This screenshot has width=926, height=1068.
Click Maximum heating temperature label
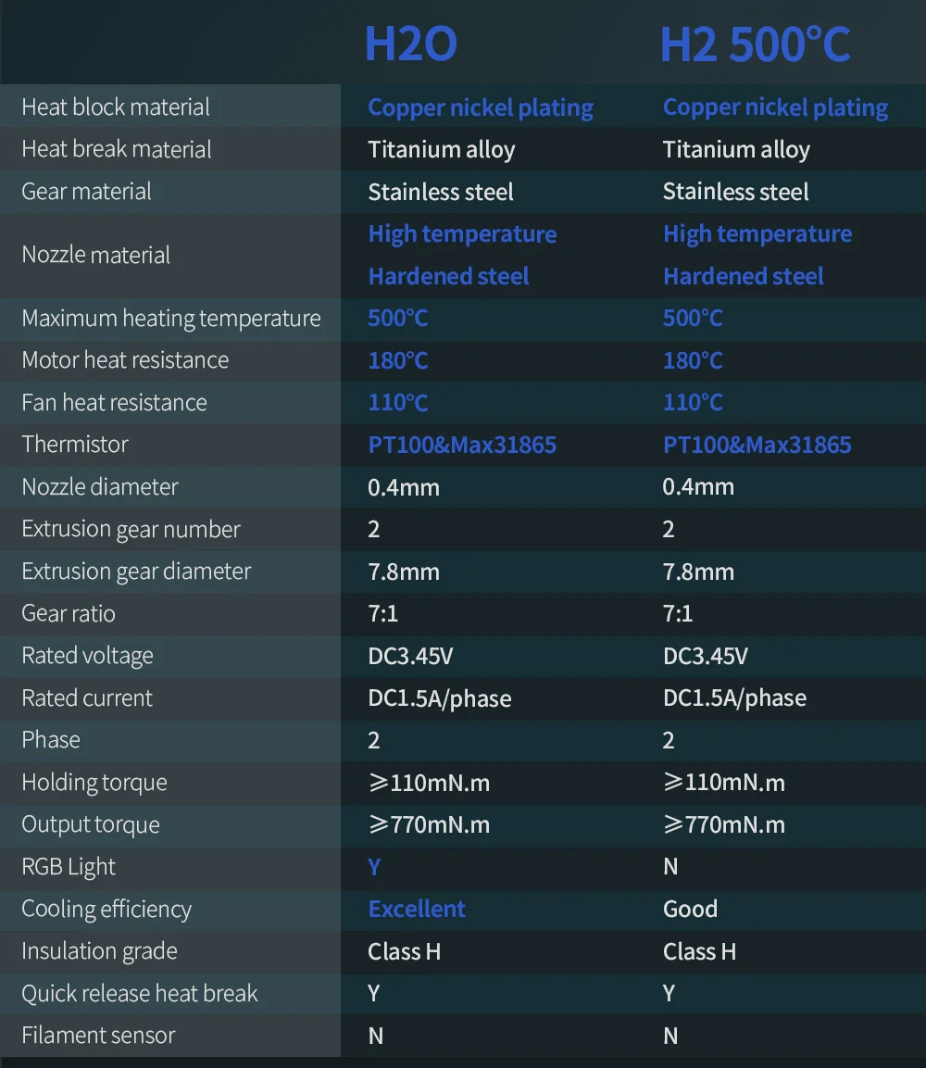point(171,318)
